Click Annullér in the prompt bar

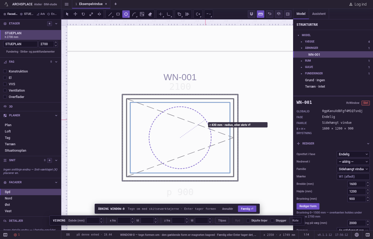coord(228,209)
